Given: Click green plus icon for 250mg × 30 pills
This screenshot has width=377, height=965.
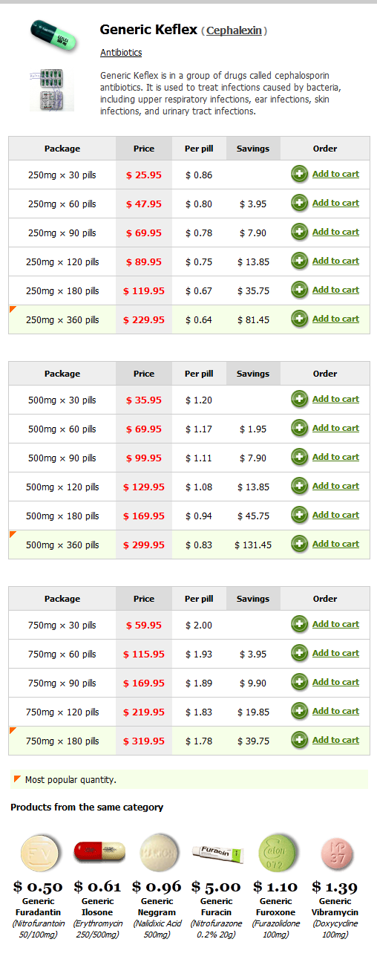Looking at the screenshot, I should click(300, 174).
